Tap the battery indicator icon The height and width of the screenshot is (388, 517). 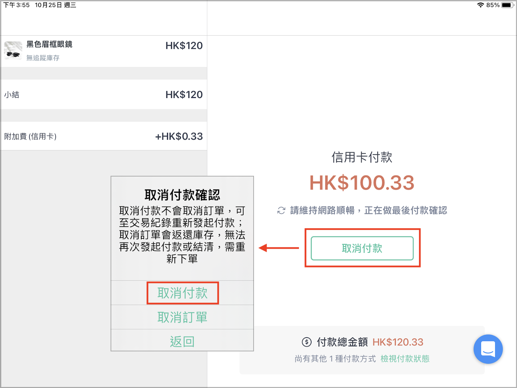[507, 5]
